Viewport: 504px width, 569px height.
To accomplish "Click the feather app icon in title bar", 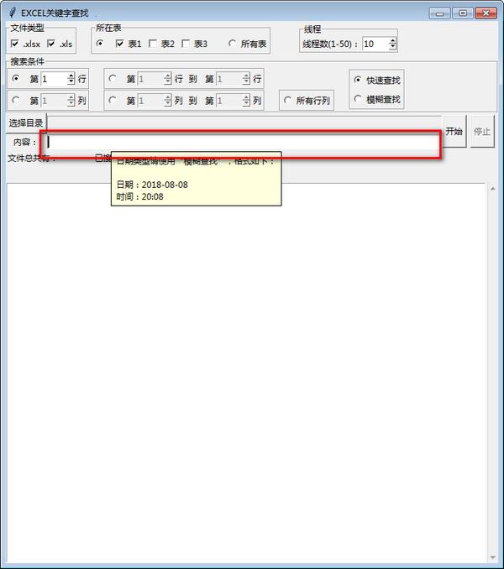I will click(x=13, y=13).
